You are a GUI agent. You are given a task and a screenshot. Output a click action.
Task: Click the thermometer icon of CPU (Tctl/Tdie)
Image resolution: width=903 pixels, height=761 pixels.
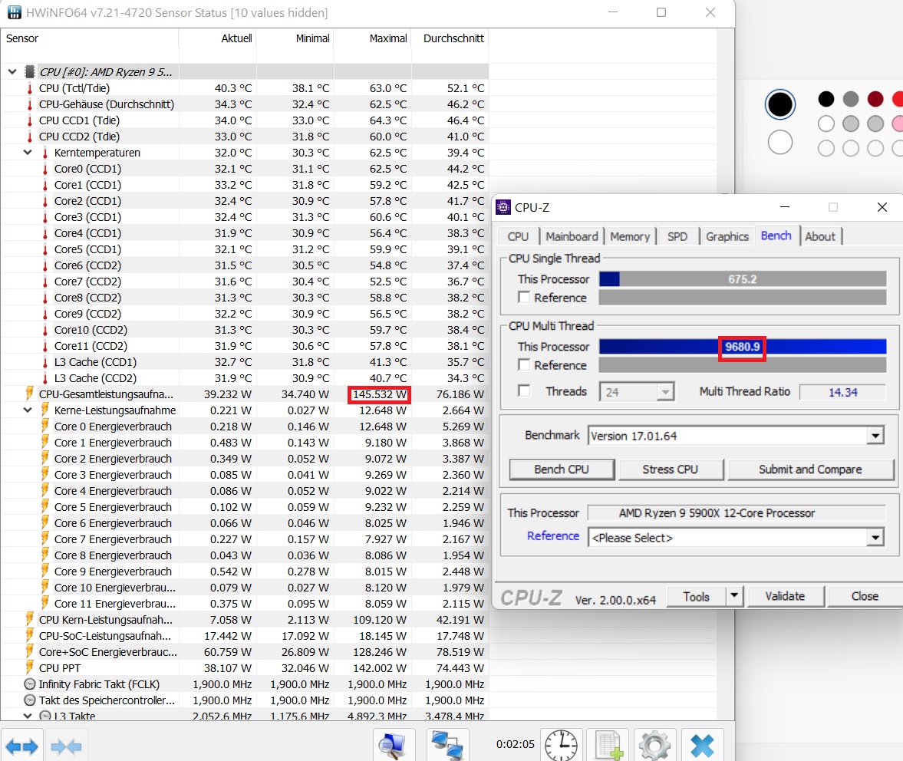pyautogui.click(x=30, y=88)
